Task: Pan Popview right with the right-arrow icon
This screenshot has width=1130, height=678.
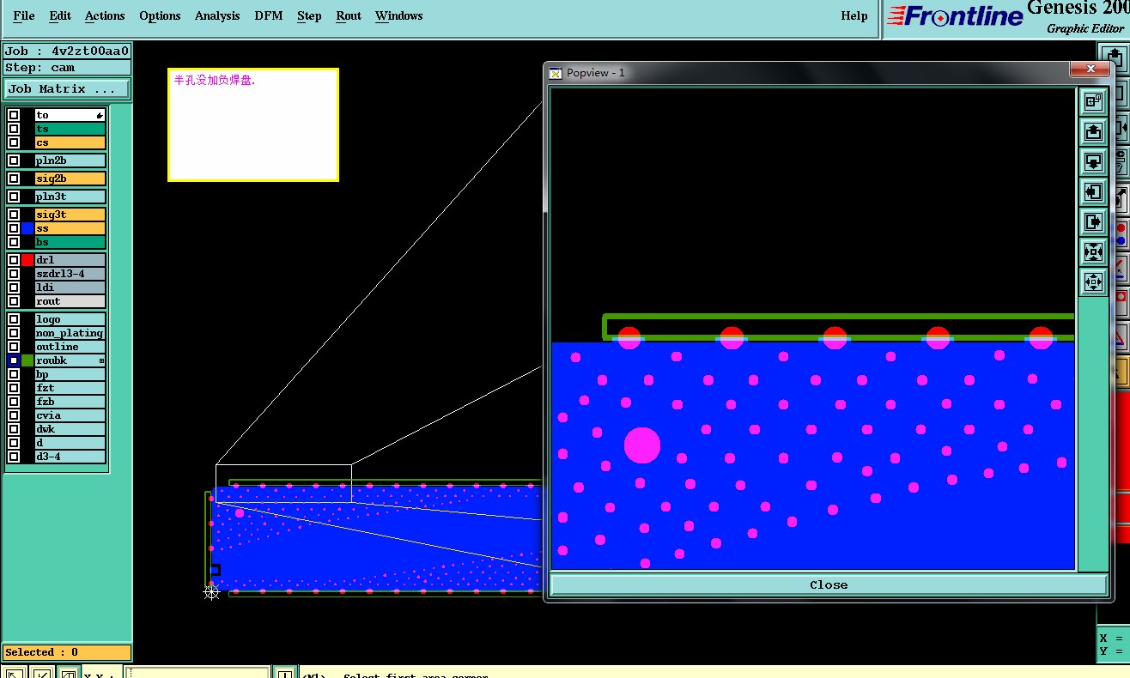Action: (1093, 221)
